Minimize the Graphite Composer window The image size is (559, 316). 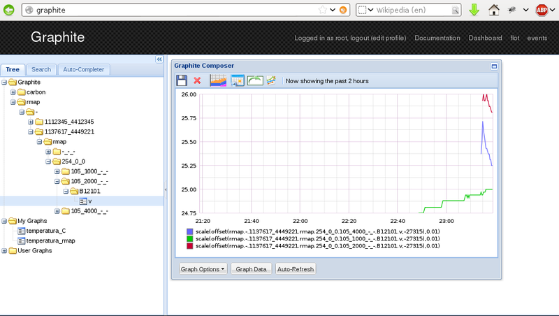point(494,66)
